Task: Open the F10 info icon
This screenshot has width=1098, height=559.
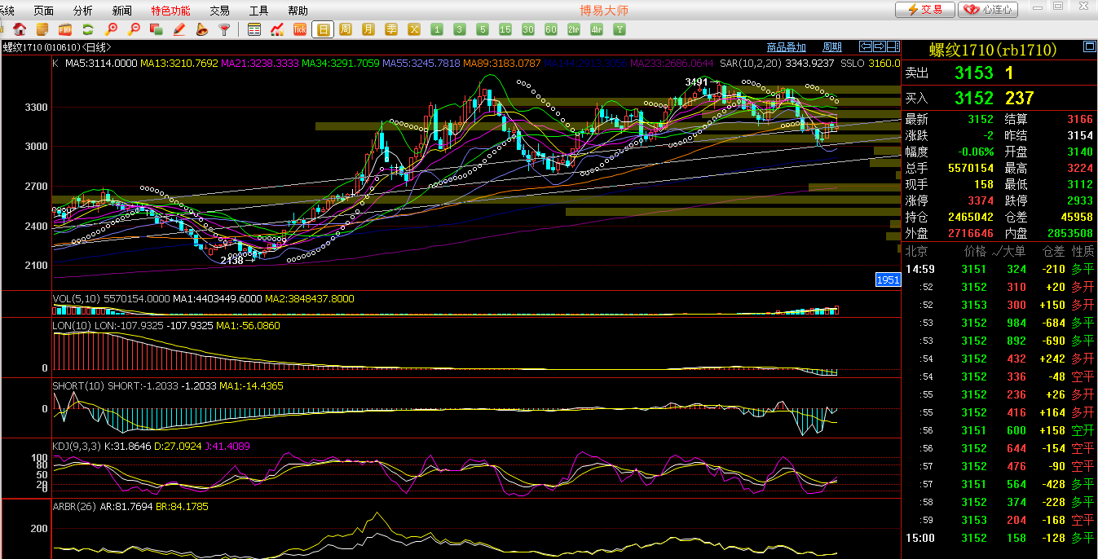Action: click(65, 29)
